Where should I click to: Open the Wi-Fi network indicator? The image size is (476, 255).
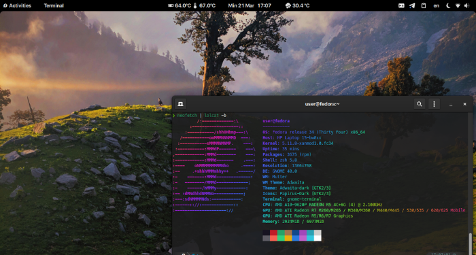tap(458, 5)
